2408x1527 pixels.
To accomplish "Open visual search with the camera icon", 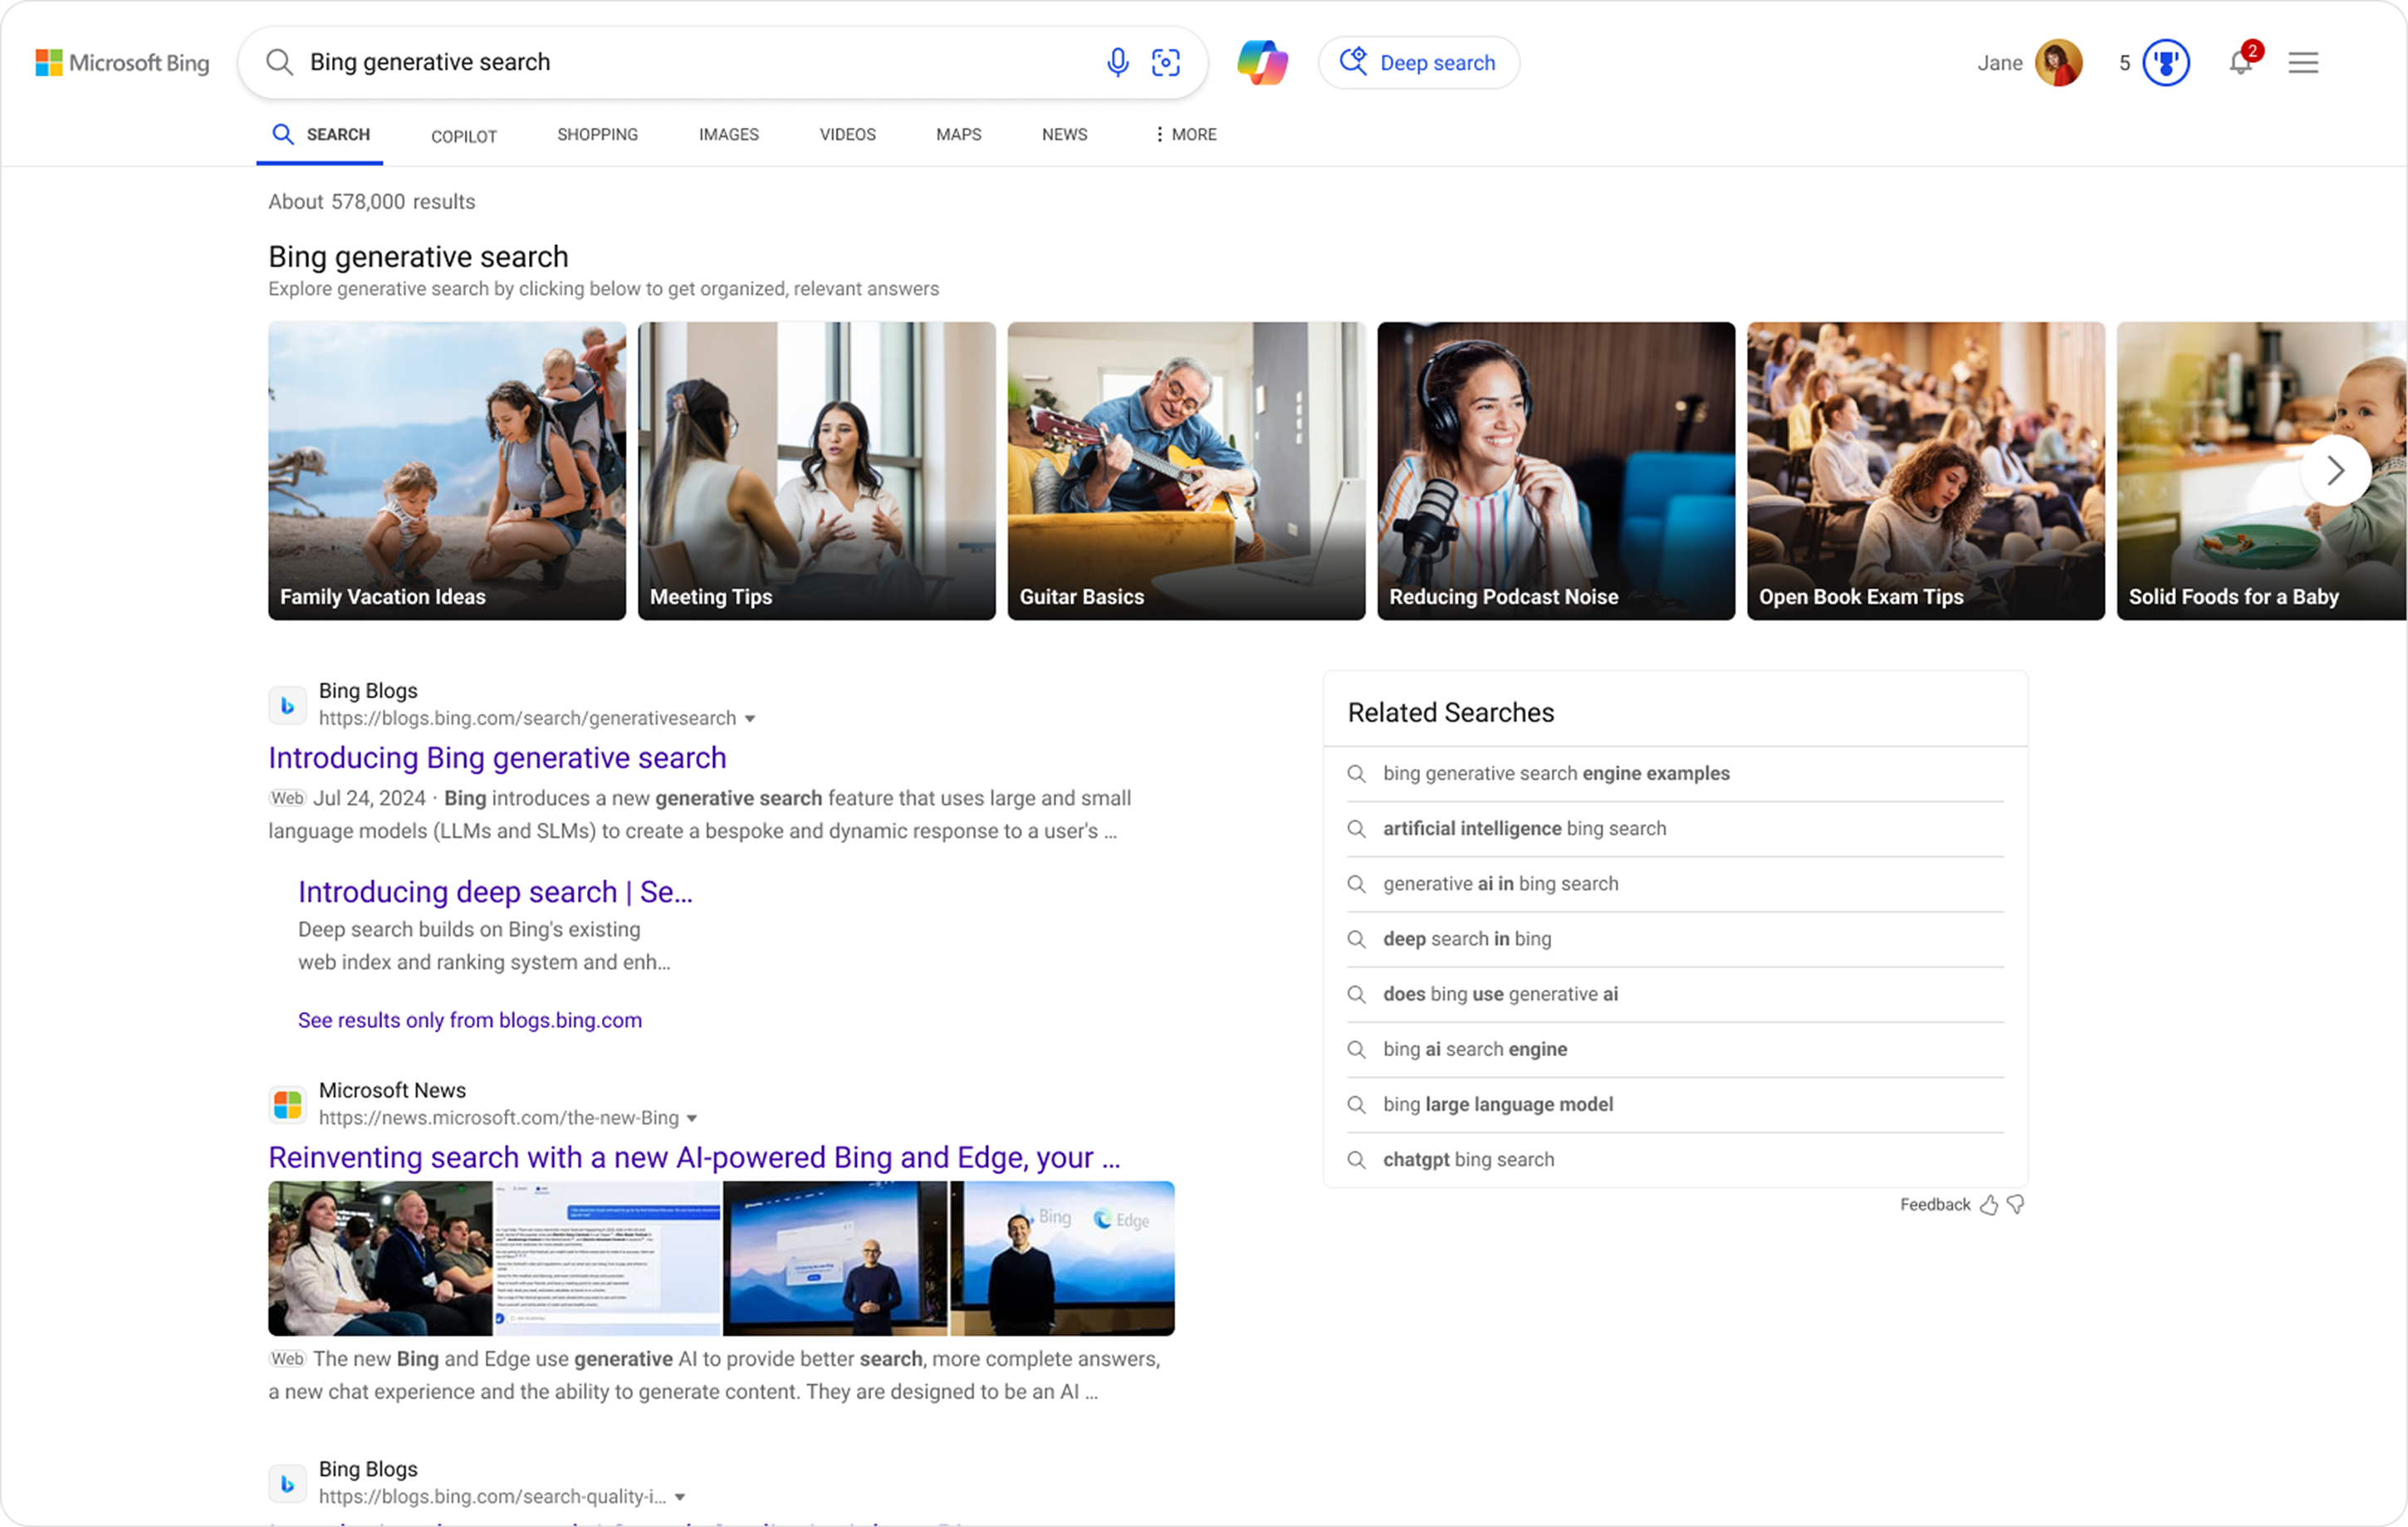I will [x=1165, y=62].
